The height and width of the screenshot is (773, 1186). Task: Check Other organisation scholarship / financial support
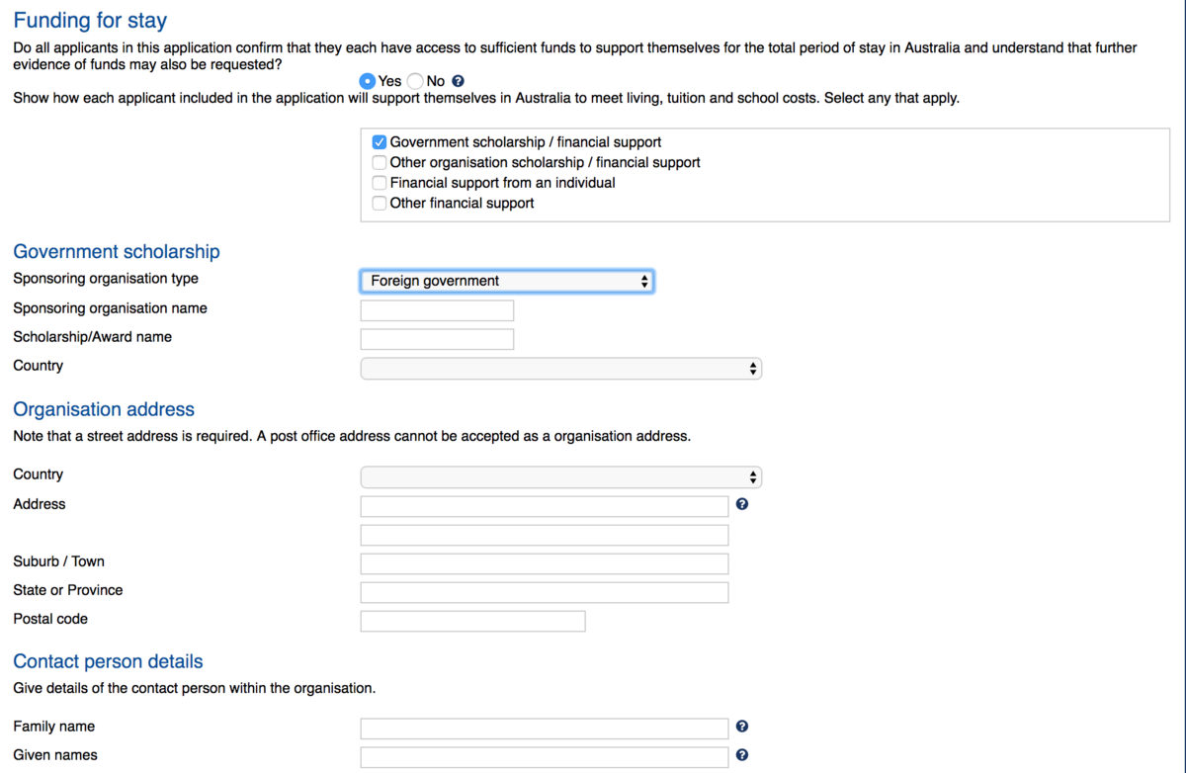[380, 162]
